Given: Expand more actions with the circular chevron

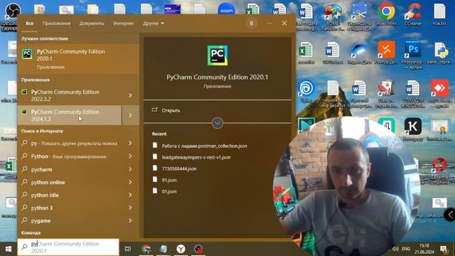Looking at the screenshot, I should click(218, 123).
